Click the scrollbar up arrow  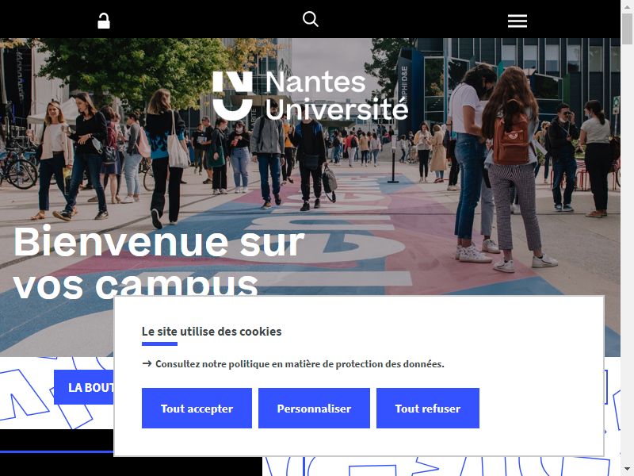click(x=627, y=6)
